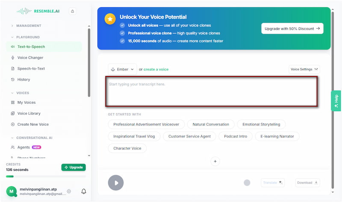Image resolution: width=342 pixels, height=202 pixels.
Task: Click the play button for audio
Action: pyautogui.click(x=116, y=183)
